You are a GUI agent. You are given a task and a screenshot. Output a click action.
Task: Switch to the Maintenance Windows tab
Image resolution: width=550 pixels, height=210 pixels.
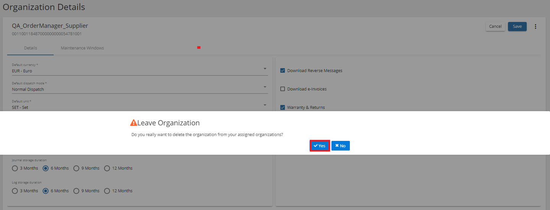82,48
